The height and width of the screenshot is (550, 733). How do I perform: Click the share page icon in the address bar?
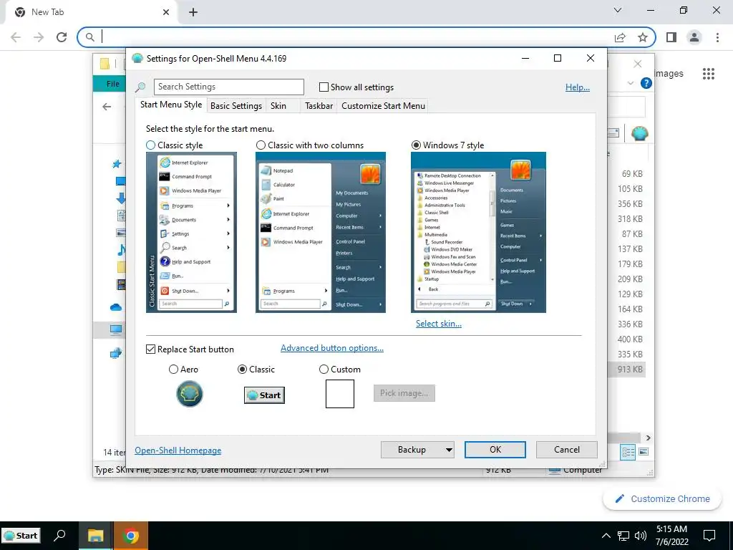pos(620,37)
